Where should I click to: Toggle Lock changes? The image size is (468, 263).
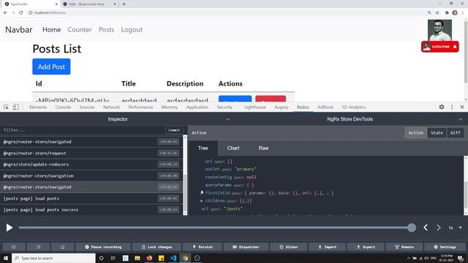[156, 247]
